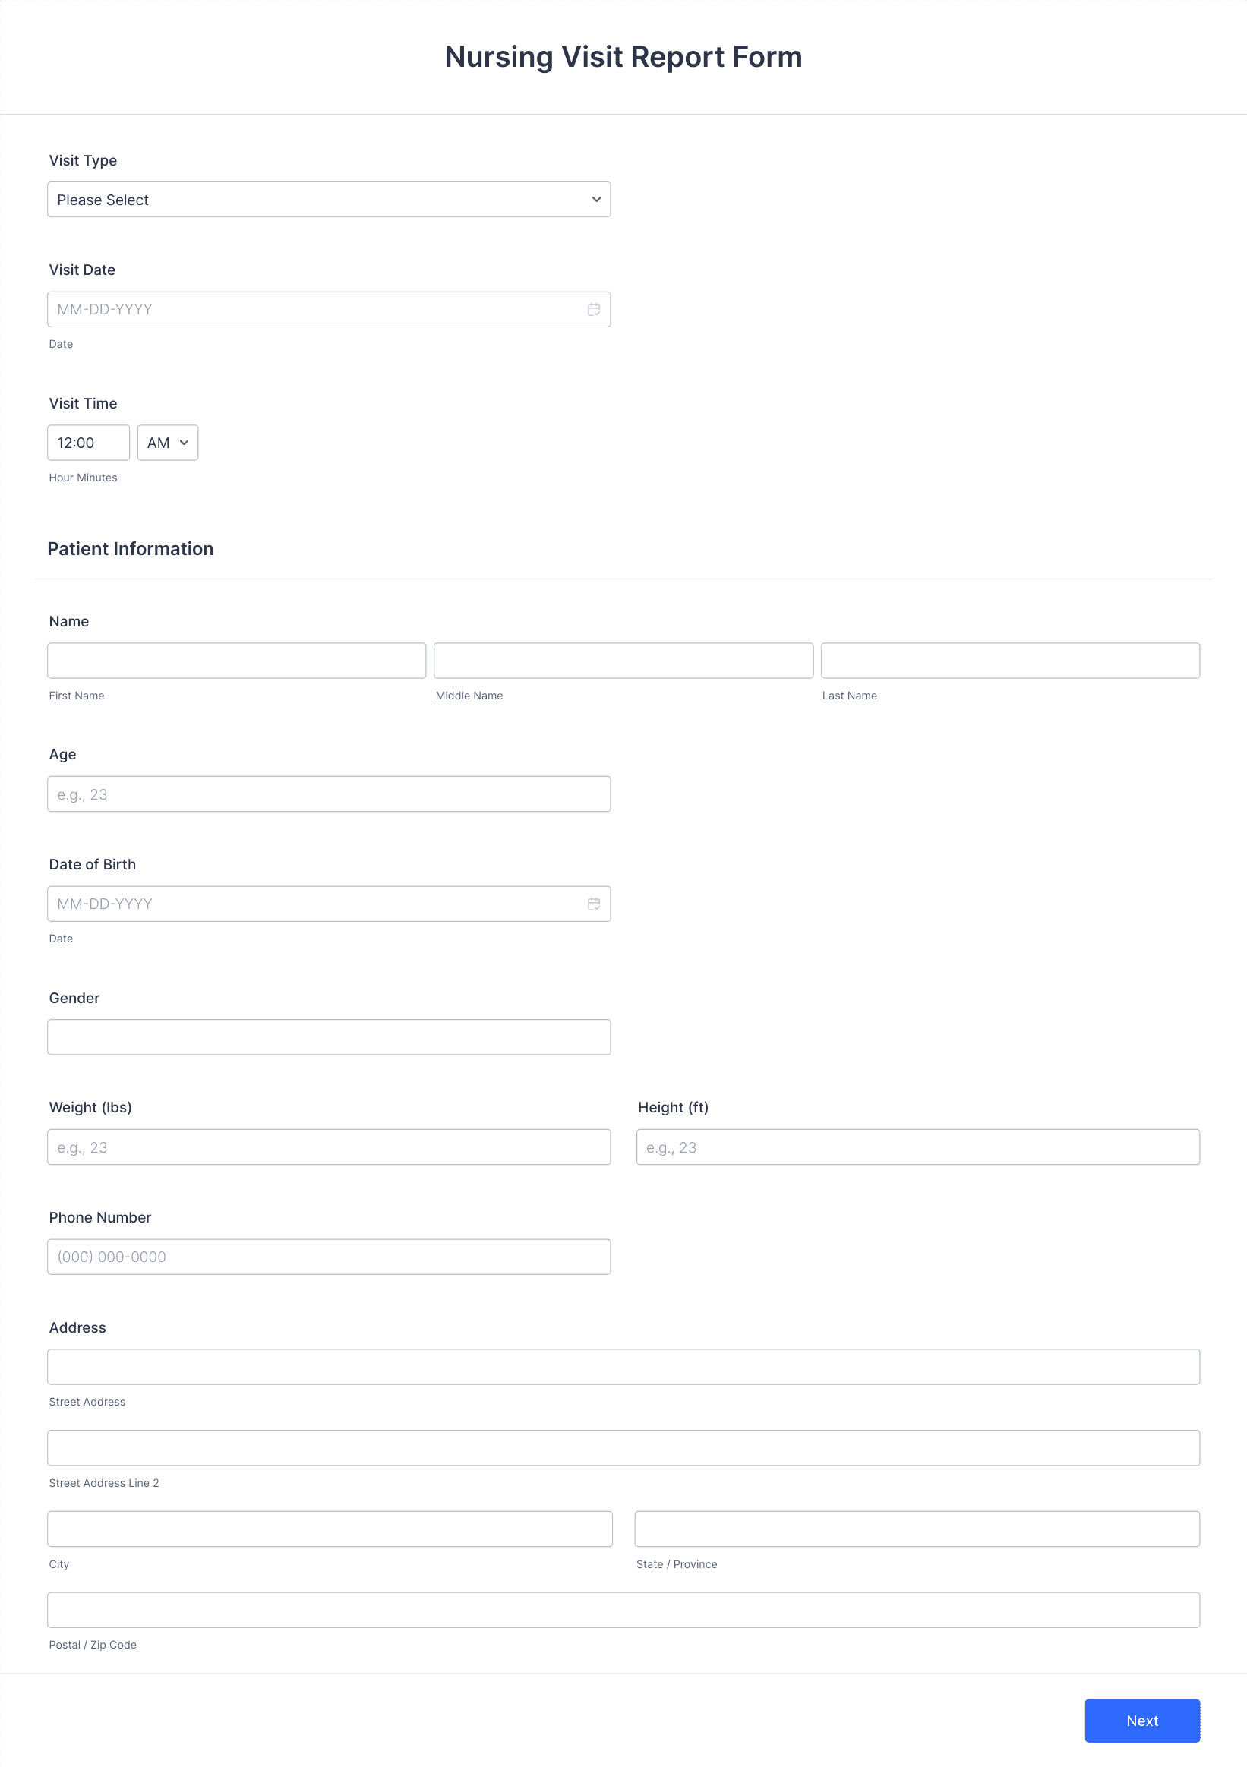Click the Age input field
This screenshot has width=1247, height=1767.
point(329,794)
